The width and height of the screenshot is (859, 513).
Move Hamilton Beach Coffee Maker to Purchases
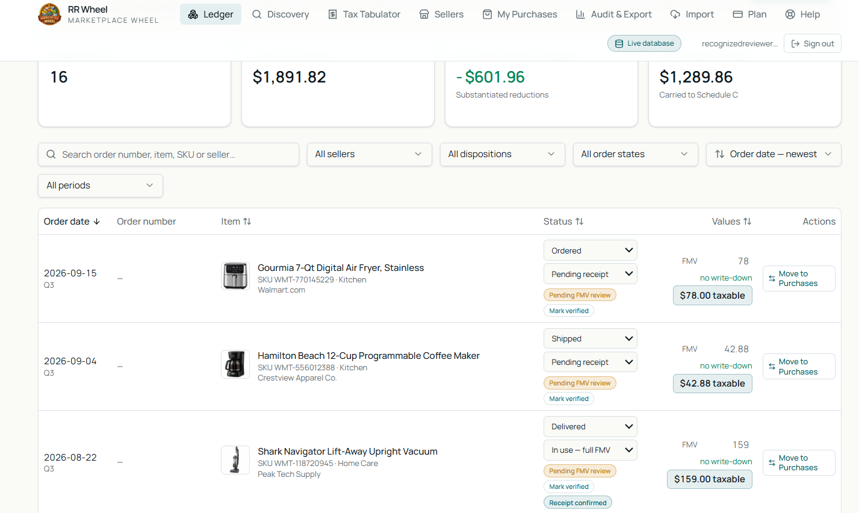(x=799, y=366)
